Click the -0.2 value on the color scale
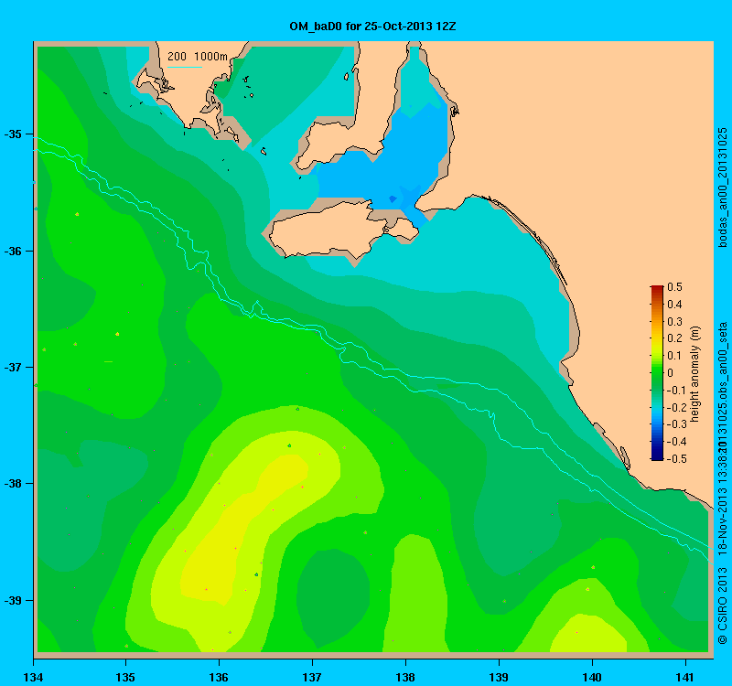The height and width of the screenshot is (686, 732). 675,407
